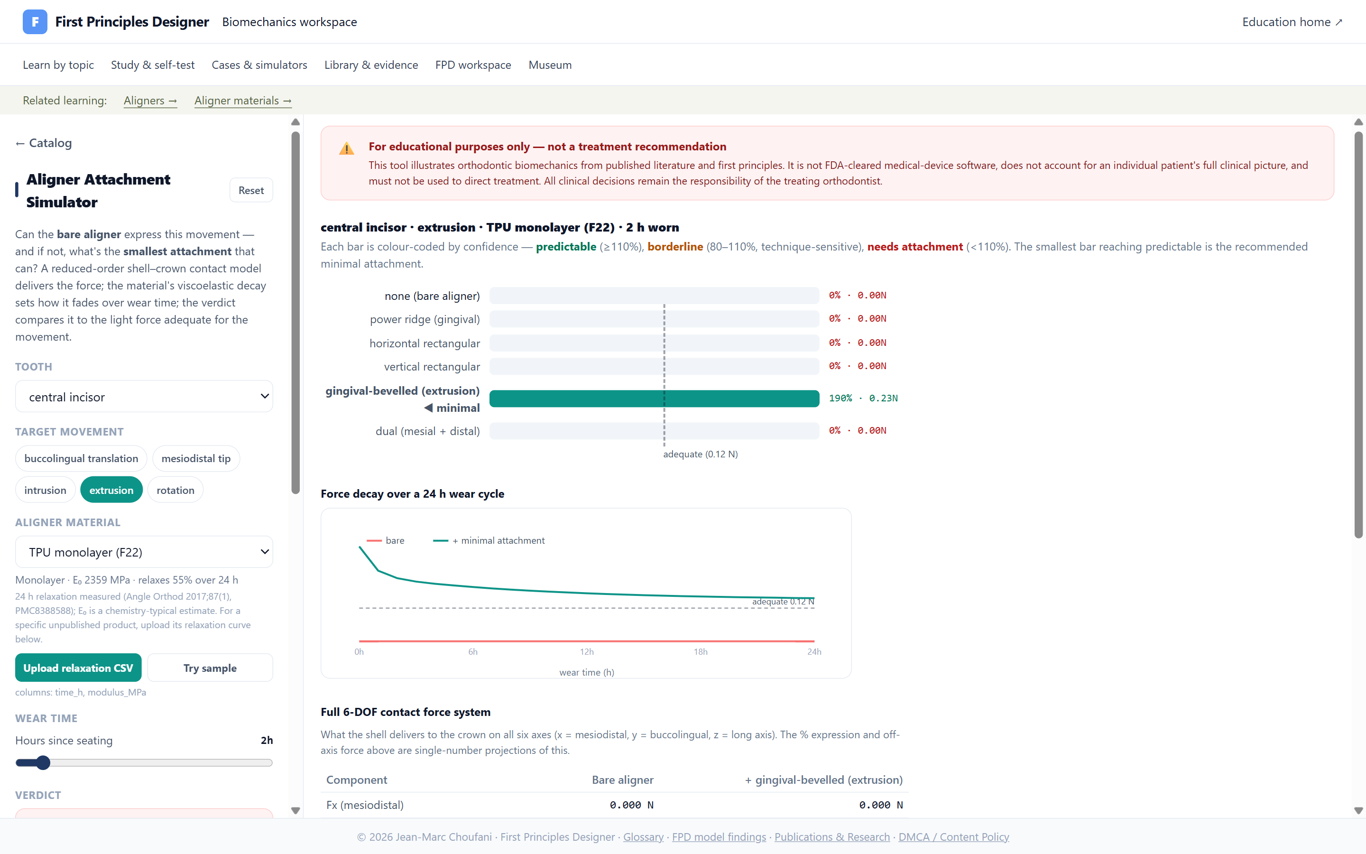Click the 'power ridge (gingival)' row label
The width and height of the screenshot is (1366, 854).
coord(425,319)
